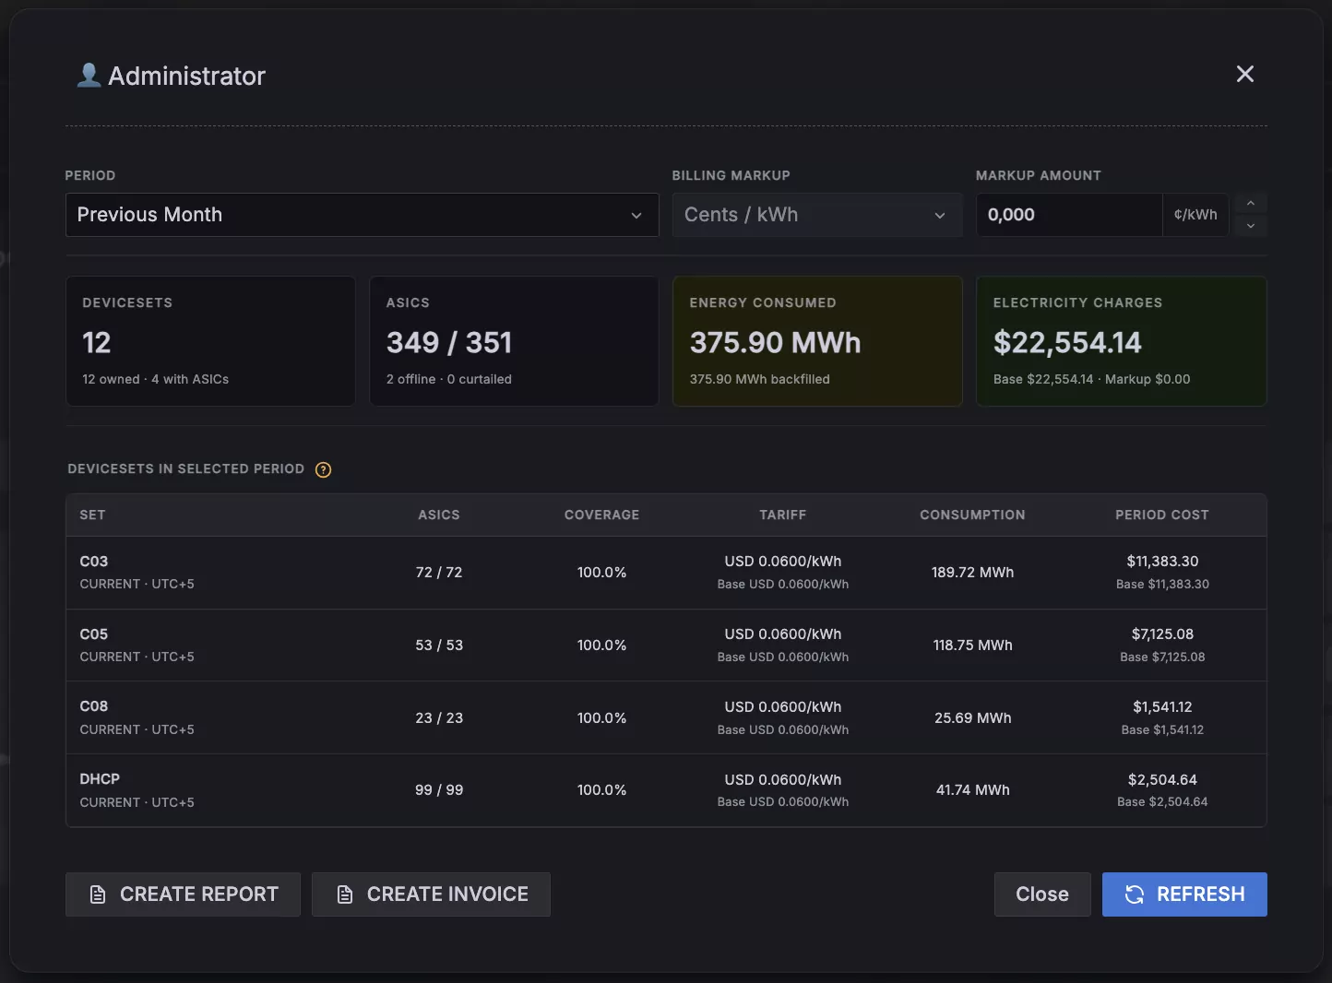Viewport: 1332px width, 983px height.
Task: Click the SET column header
Action: [92, 515]
